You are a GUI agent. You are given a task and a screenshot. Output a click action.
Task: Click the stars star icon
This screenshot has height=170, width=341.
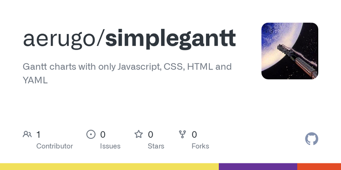pos(138,134)
